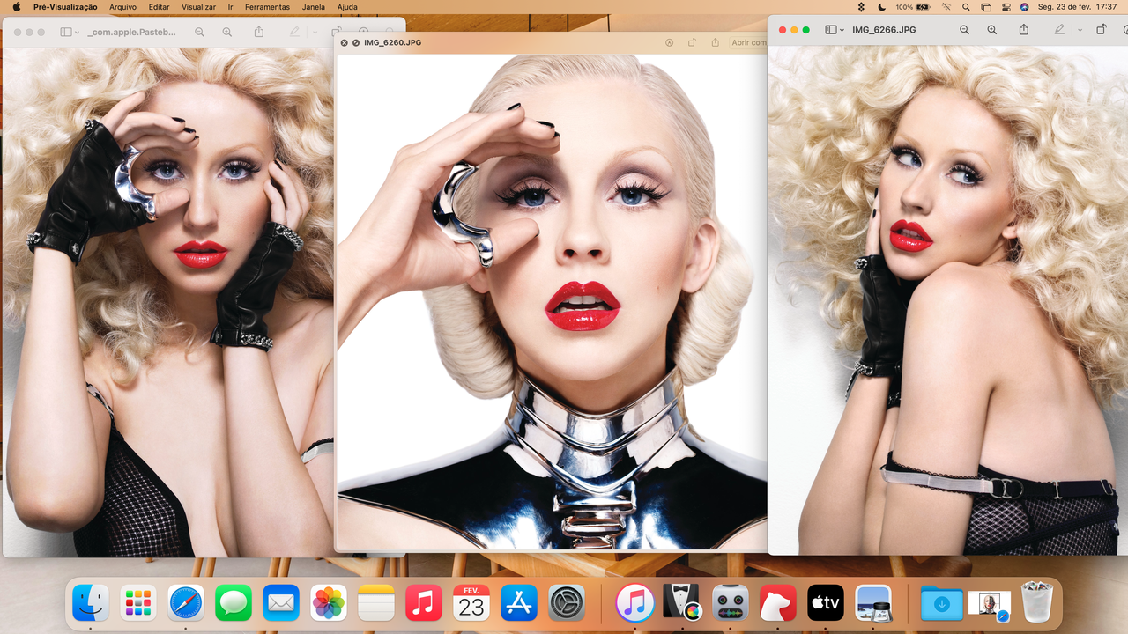Launch Siri from the menu bar
The image size is (1128, 634).
pos(1024,7)
